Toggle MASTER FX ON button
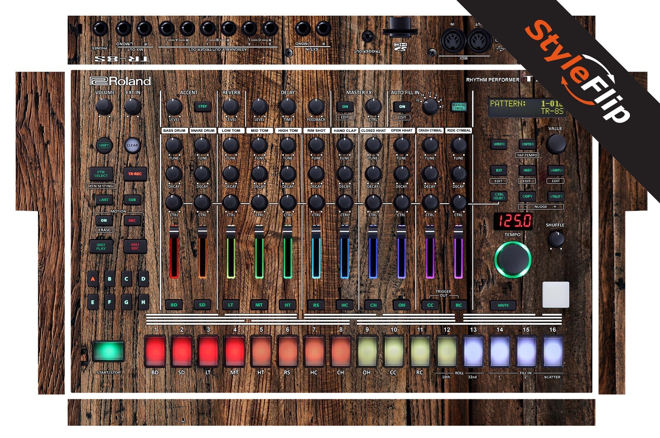 tap(345, 106)
